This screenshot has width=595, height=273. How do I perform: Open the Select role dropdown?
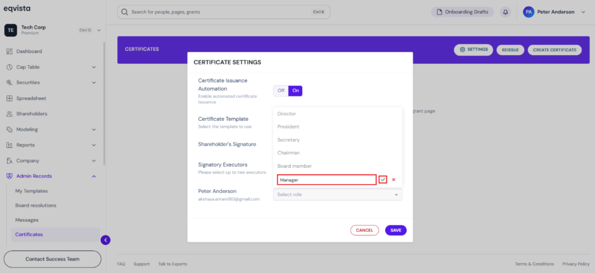[338, 195]
